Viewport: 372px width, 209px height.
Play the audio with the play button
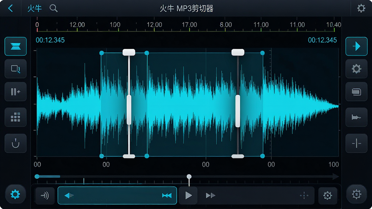coord(189,196)
